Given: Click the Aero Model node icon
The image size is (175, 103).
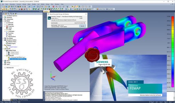Looking at the screenshot, I should click(5, 38).
